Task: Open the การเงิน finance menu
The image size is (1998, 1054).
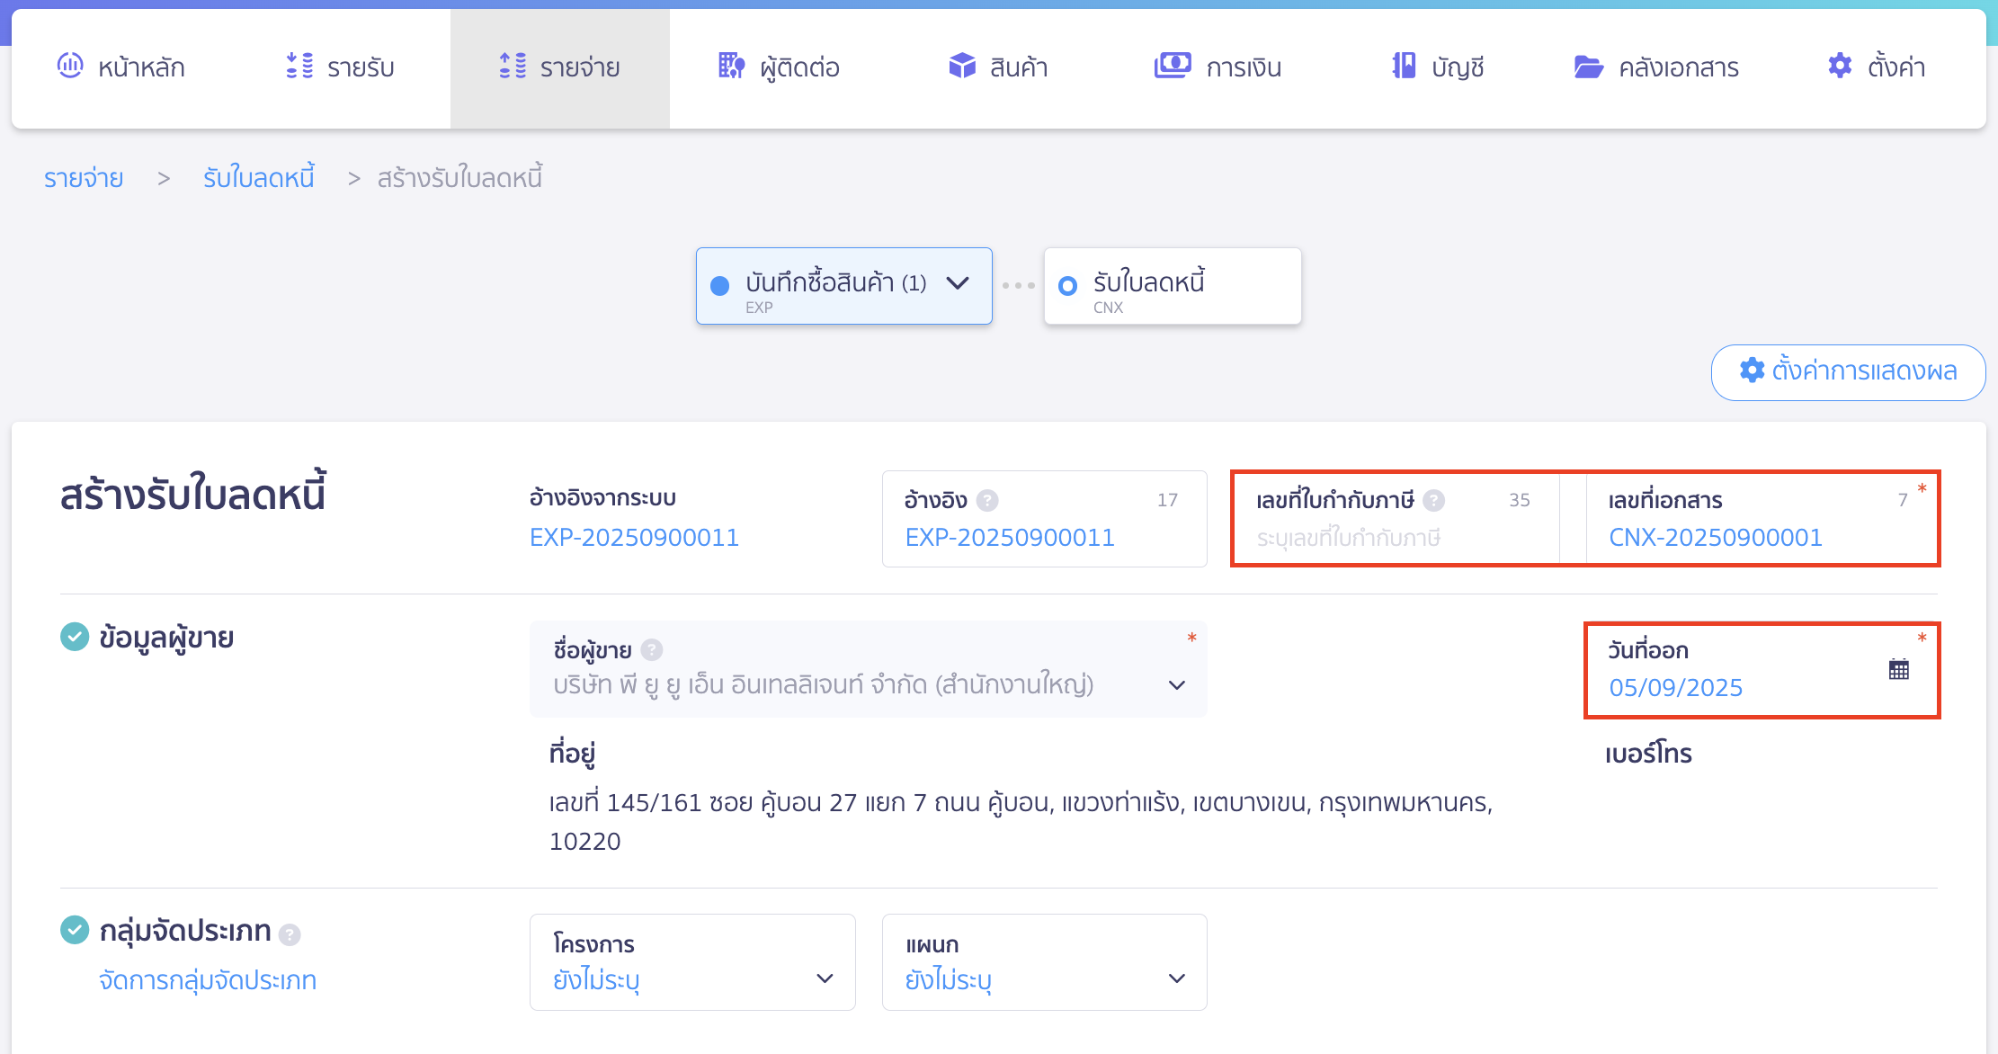Action: tap(1218, 67)
